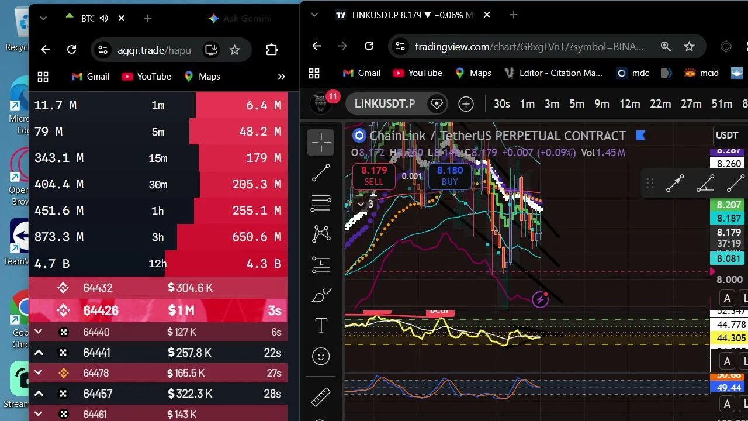
Task: Select the trend angle favorite tool
Action: point(705,184)
